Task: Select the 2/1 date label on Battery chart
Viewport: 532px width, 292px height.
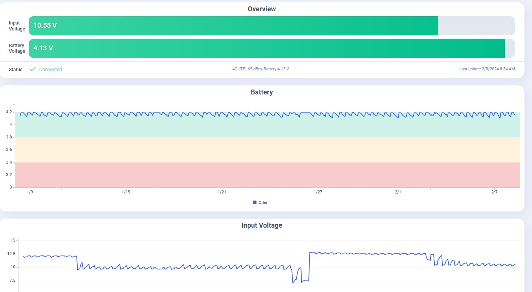Action: (398, 192)
